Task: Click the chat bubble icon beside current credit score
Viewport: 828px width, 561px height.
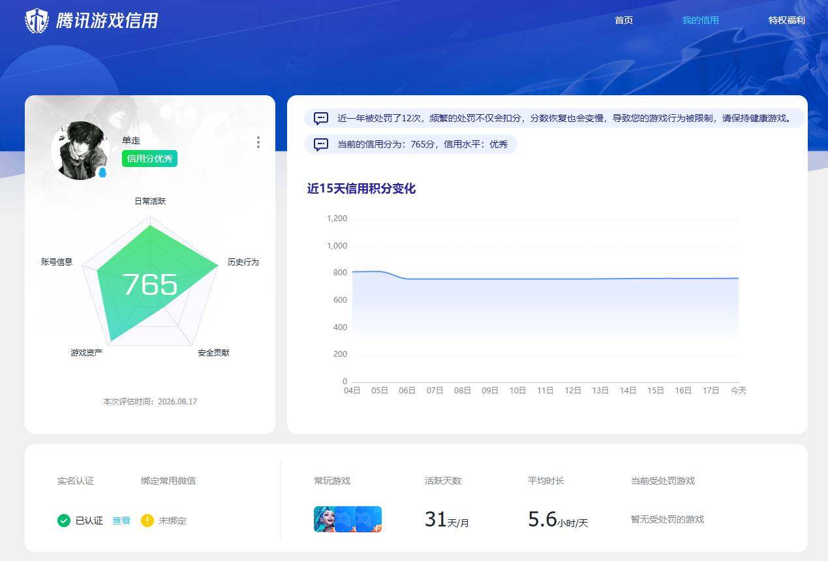Action: coord(321,144)
